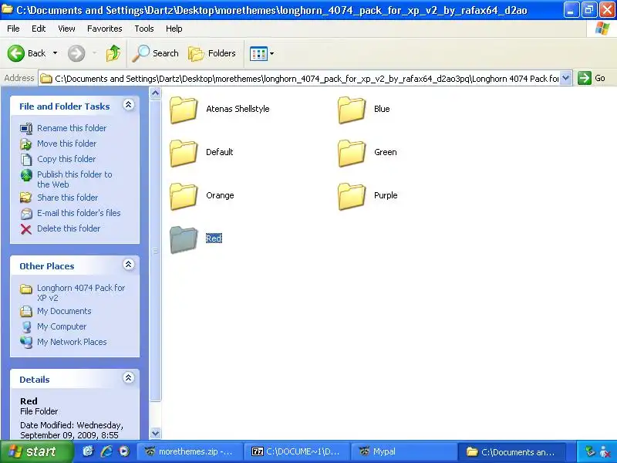Expand the Address bar dropdown

coord(565,79)
